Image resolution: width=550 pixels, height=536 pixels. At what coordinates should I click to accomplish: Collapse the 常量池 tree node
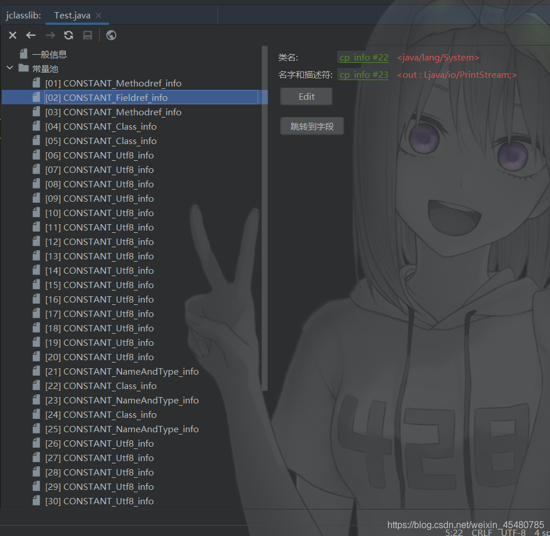click(10, 67)
